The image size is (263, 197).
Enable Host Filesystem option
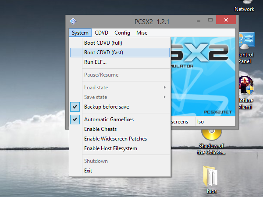coord(120,148)
